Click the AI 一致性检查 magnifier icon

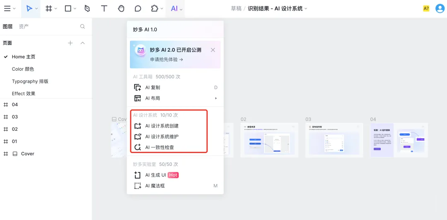point(138,147)
